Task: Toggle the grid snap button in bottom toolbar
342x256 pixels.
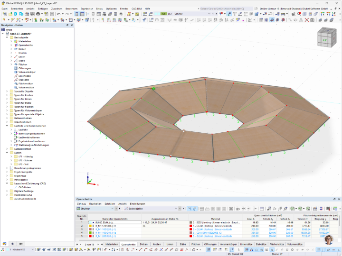Action: 247,250
